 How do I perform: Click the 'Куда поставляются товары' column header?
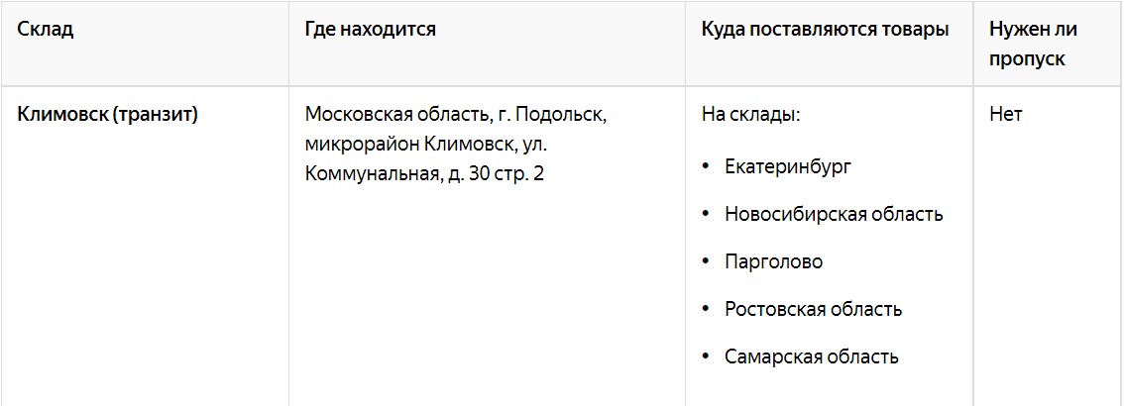(825, 30)
